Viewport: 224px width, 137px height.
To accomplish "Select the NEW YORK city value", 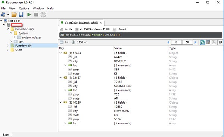I will (x=122, y=111).
